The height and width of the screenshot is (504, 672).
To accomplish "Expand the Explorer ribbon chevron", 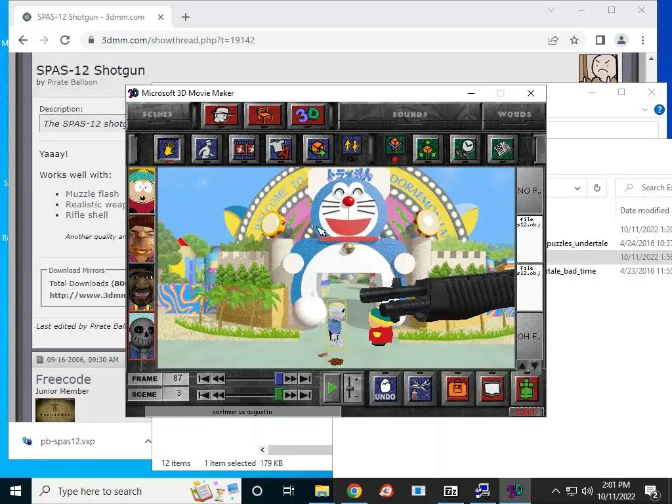I will coord(644,110).
